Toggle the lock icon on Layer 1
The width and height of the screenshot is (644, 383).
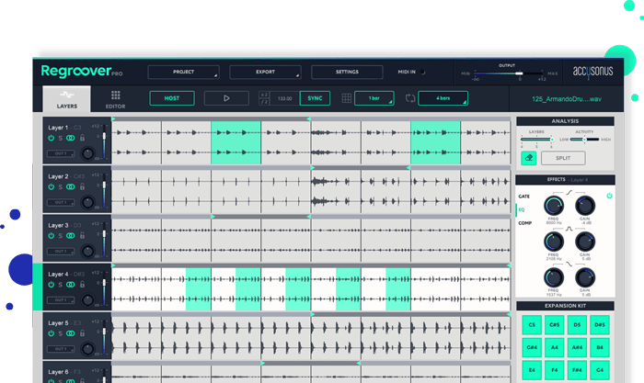pyautogui.click(x=82, y=137)
